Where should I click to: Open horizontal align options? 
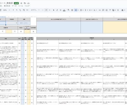coord(81,10)
